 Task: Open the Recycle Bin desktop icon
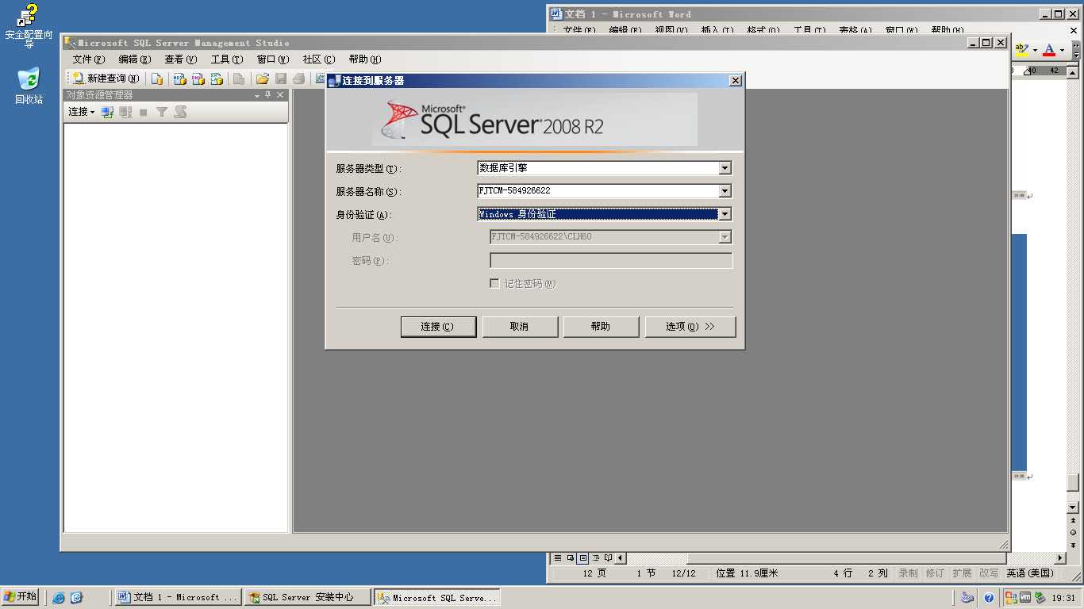pyautogui.click(x=29, y=86)
